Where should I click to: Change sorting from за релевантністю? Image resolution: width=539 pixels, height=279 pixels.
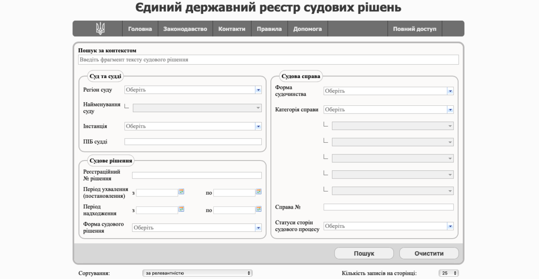[x=197, y=273]
